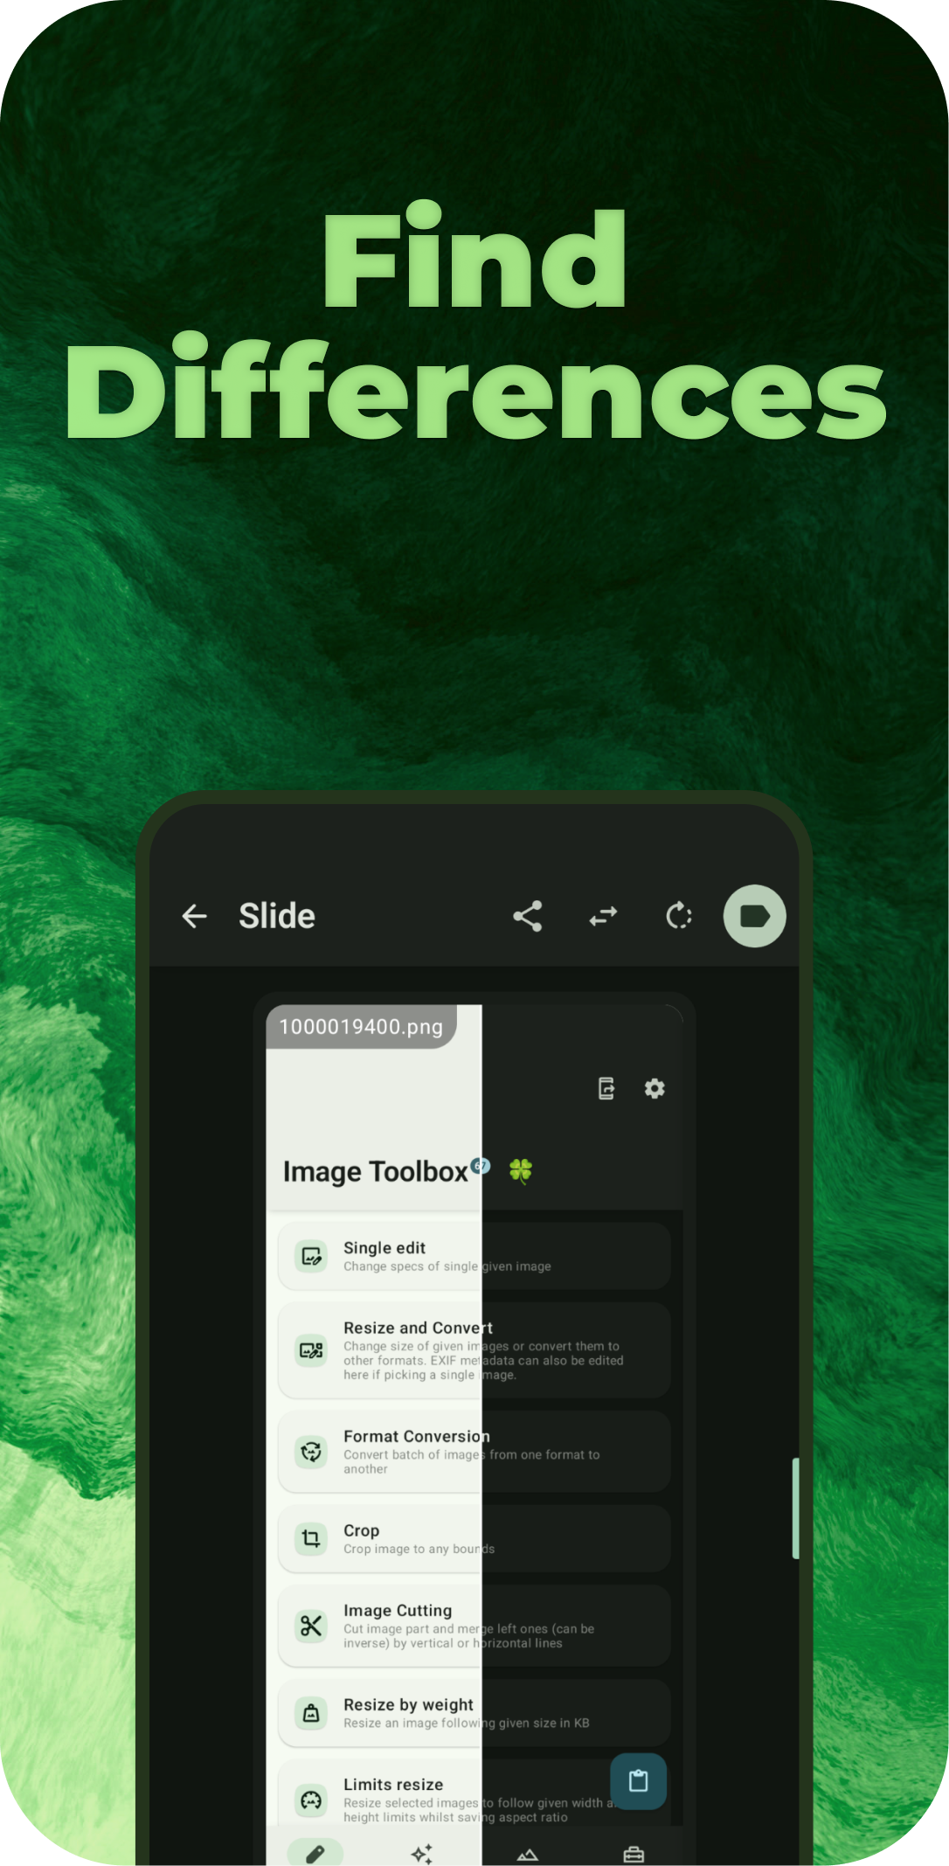
Task: Tap the rotate icon in the top bar
Action: point(679,916)
